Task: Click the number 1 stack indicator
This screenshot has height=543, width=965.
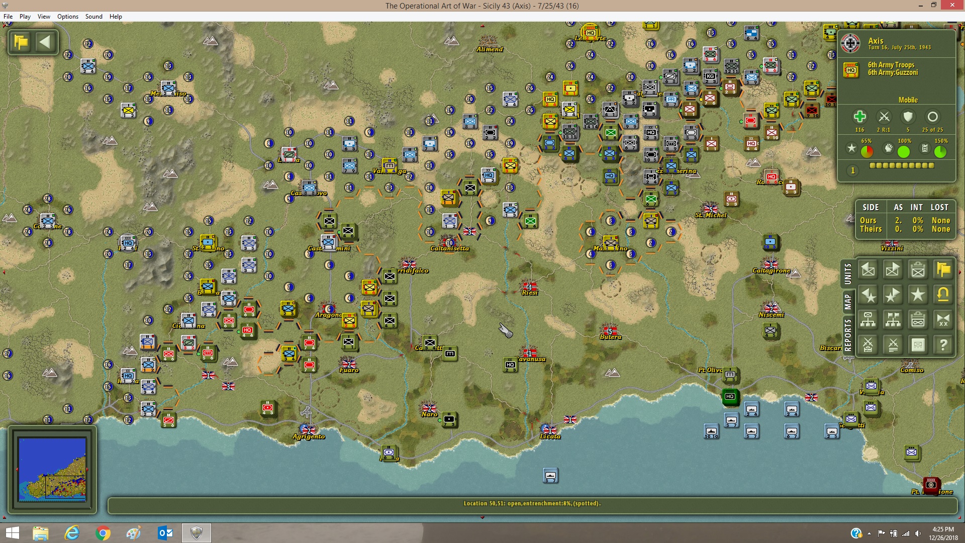Action: (853, 171)
